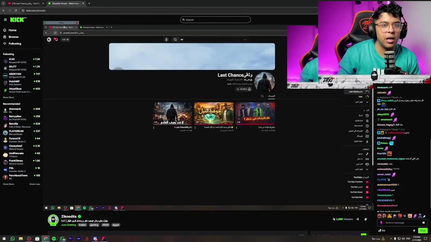Click the Last Chance video thumbnail in stream
The width and height of the screenshot is (431, 242).
172,113
